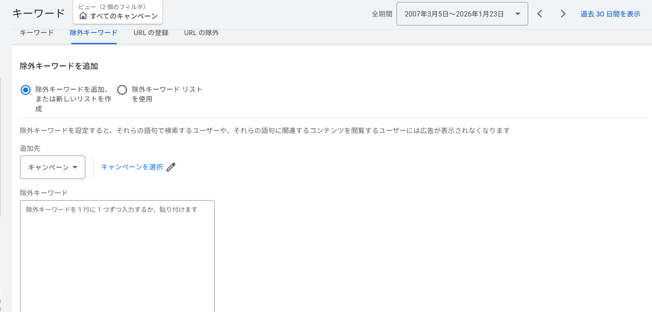Switch to the URL の登録 tab
The image size is (652, 312).
[x=151, y=33]
